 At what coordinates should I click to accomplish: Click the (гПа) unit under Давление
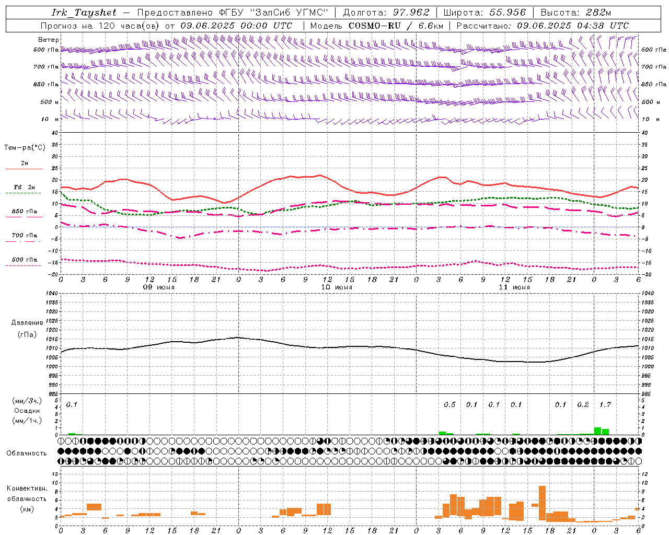coord(27,335)
